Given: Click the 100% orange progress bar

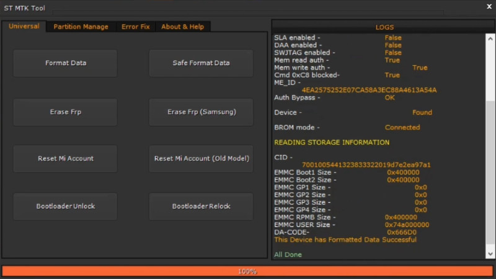Looking at the screenshot, I should point(247,271).
